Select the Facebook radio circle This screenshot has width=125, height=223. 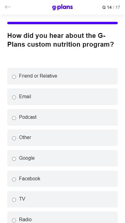pos(14,179)
